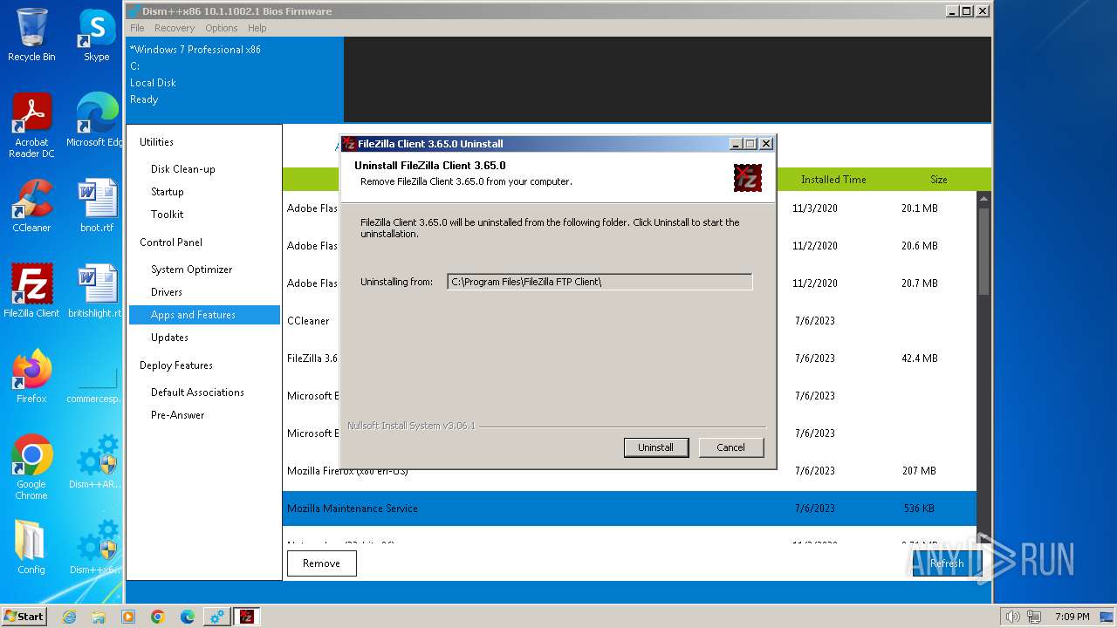Click the 20.1 MB size cell

tap(920, 208)
